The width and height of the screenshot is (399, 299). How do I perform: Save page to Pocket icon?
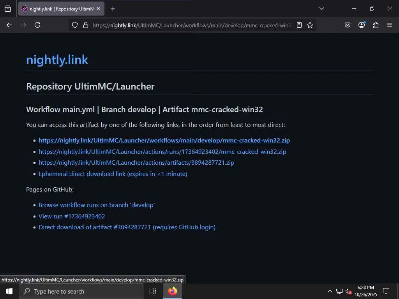click(347, 25)
